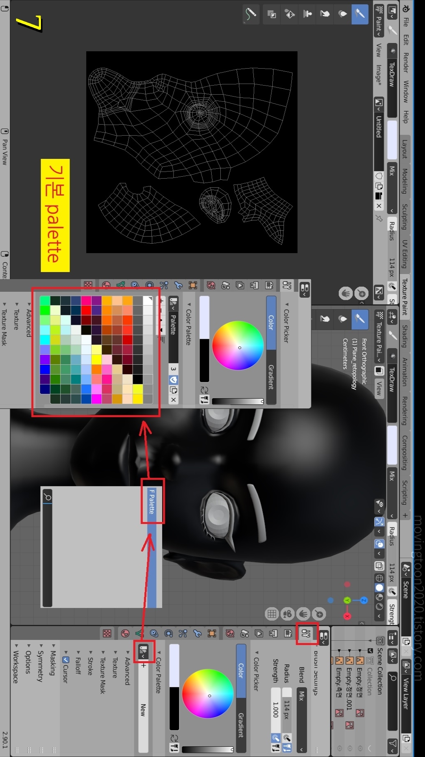Select the Smear tool in the image editor toolbar
The height and width of the screenshot is (757, 425).
pos(325,14)
